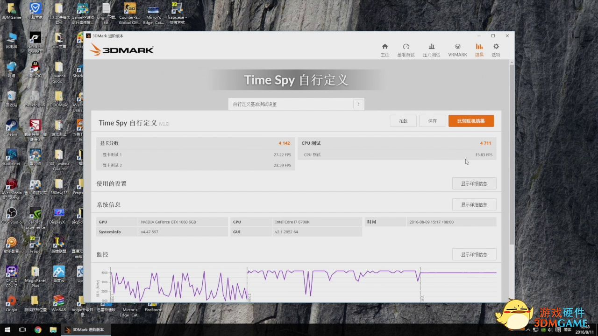The height and width of the screenshot is (336, 598).
Task: Open the 压力测试 stress test tab
Action: (x=432, y=50)
